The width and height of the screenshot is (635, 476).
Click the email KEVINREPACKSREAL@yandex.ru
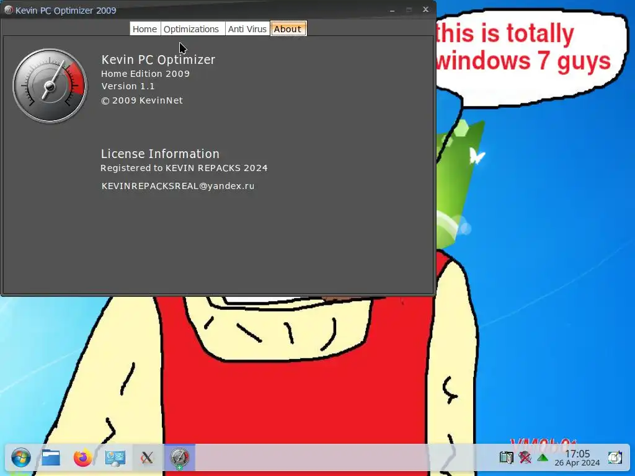tap(178, 186)
